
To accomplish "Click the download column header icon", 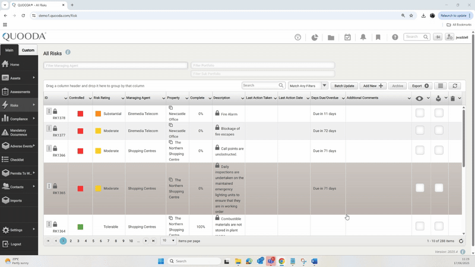I will pos(438,98).
